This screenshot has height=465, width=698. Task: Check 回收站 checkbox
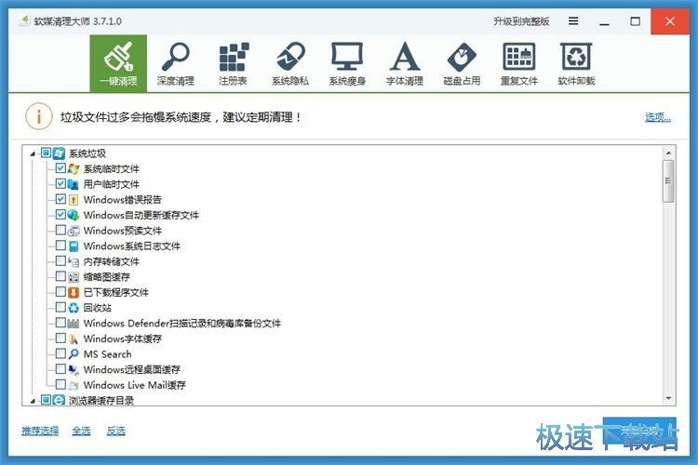pos(60,307)
